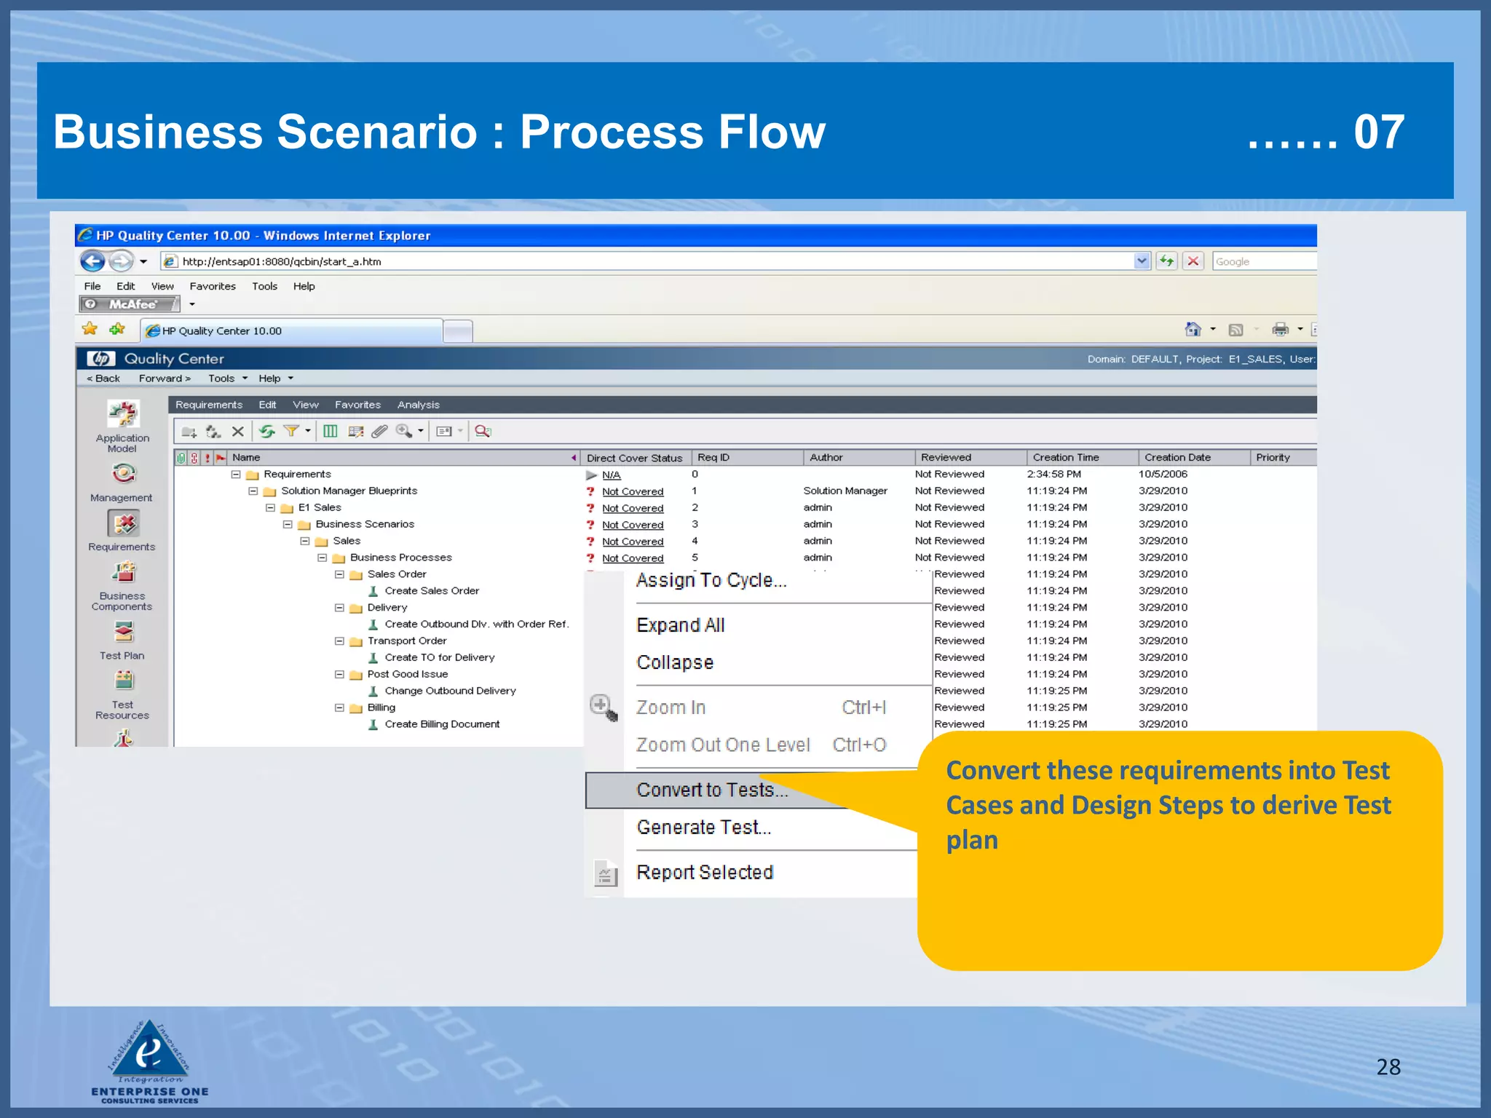Collapse the Sales Order folder

(x=339, y=575)
